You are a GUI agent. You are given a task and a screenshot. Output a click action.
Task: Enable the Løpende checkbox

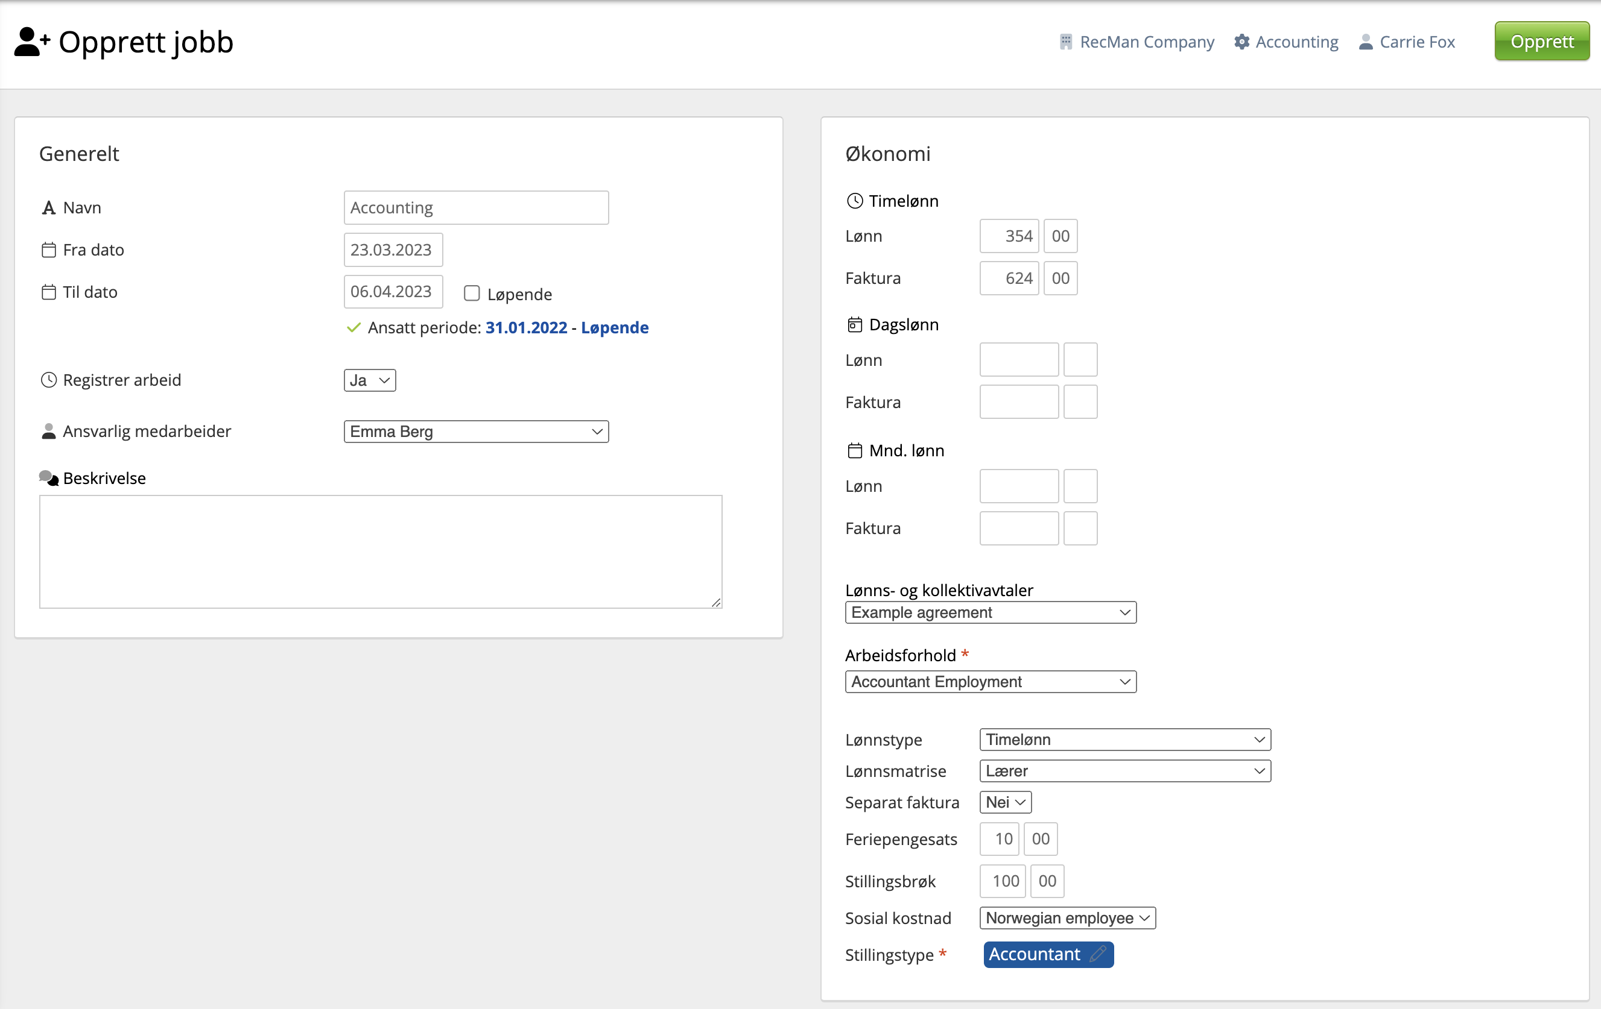471,293
